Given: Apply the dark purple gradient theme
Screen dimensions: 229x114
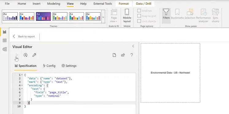Looking at the screenshot, I should pyautogui.click(x=43, y=16).
